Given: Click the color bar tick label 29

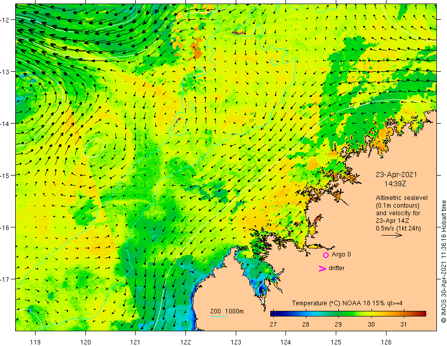Looking at the screenshot, I should [x=338, y=324].
